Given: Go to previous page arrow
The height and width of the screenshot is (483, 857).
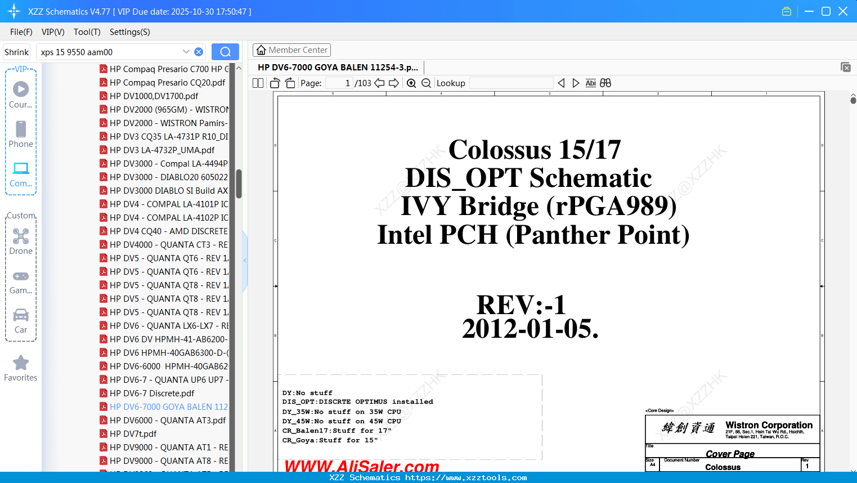Looking at the screenshot, I should (x=379, y=83).
